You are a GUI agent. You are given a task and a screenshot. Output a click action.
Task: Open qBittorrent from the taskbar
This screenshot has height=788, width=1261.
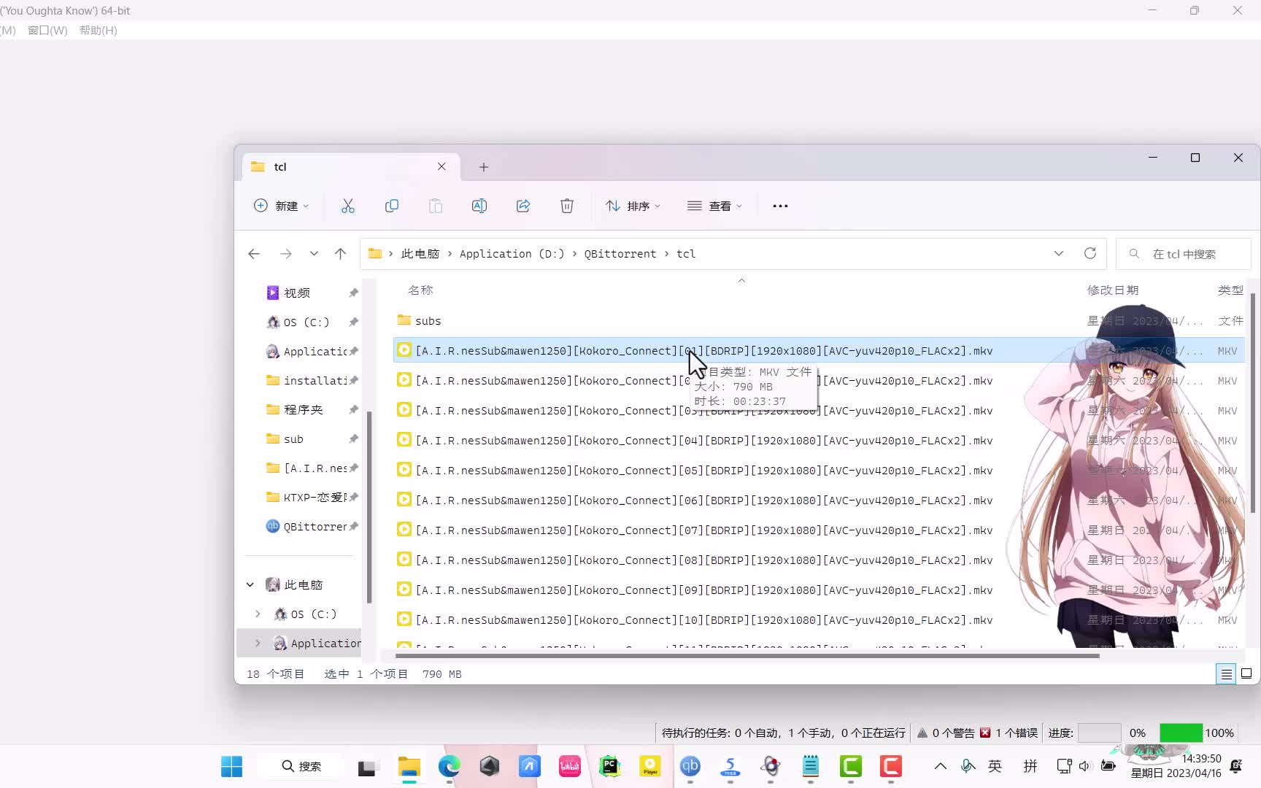690,766
